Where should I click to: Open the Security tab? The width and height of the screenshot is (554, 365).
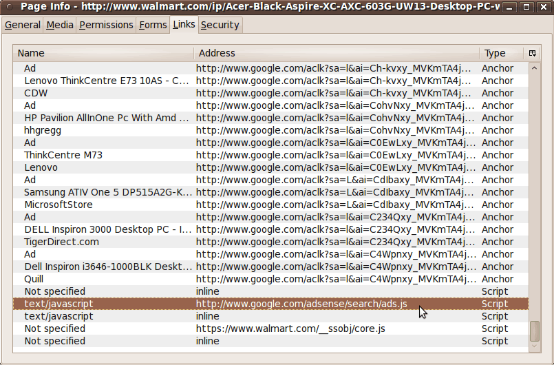[x=220, y=25]
